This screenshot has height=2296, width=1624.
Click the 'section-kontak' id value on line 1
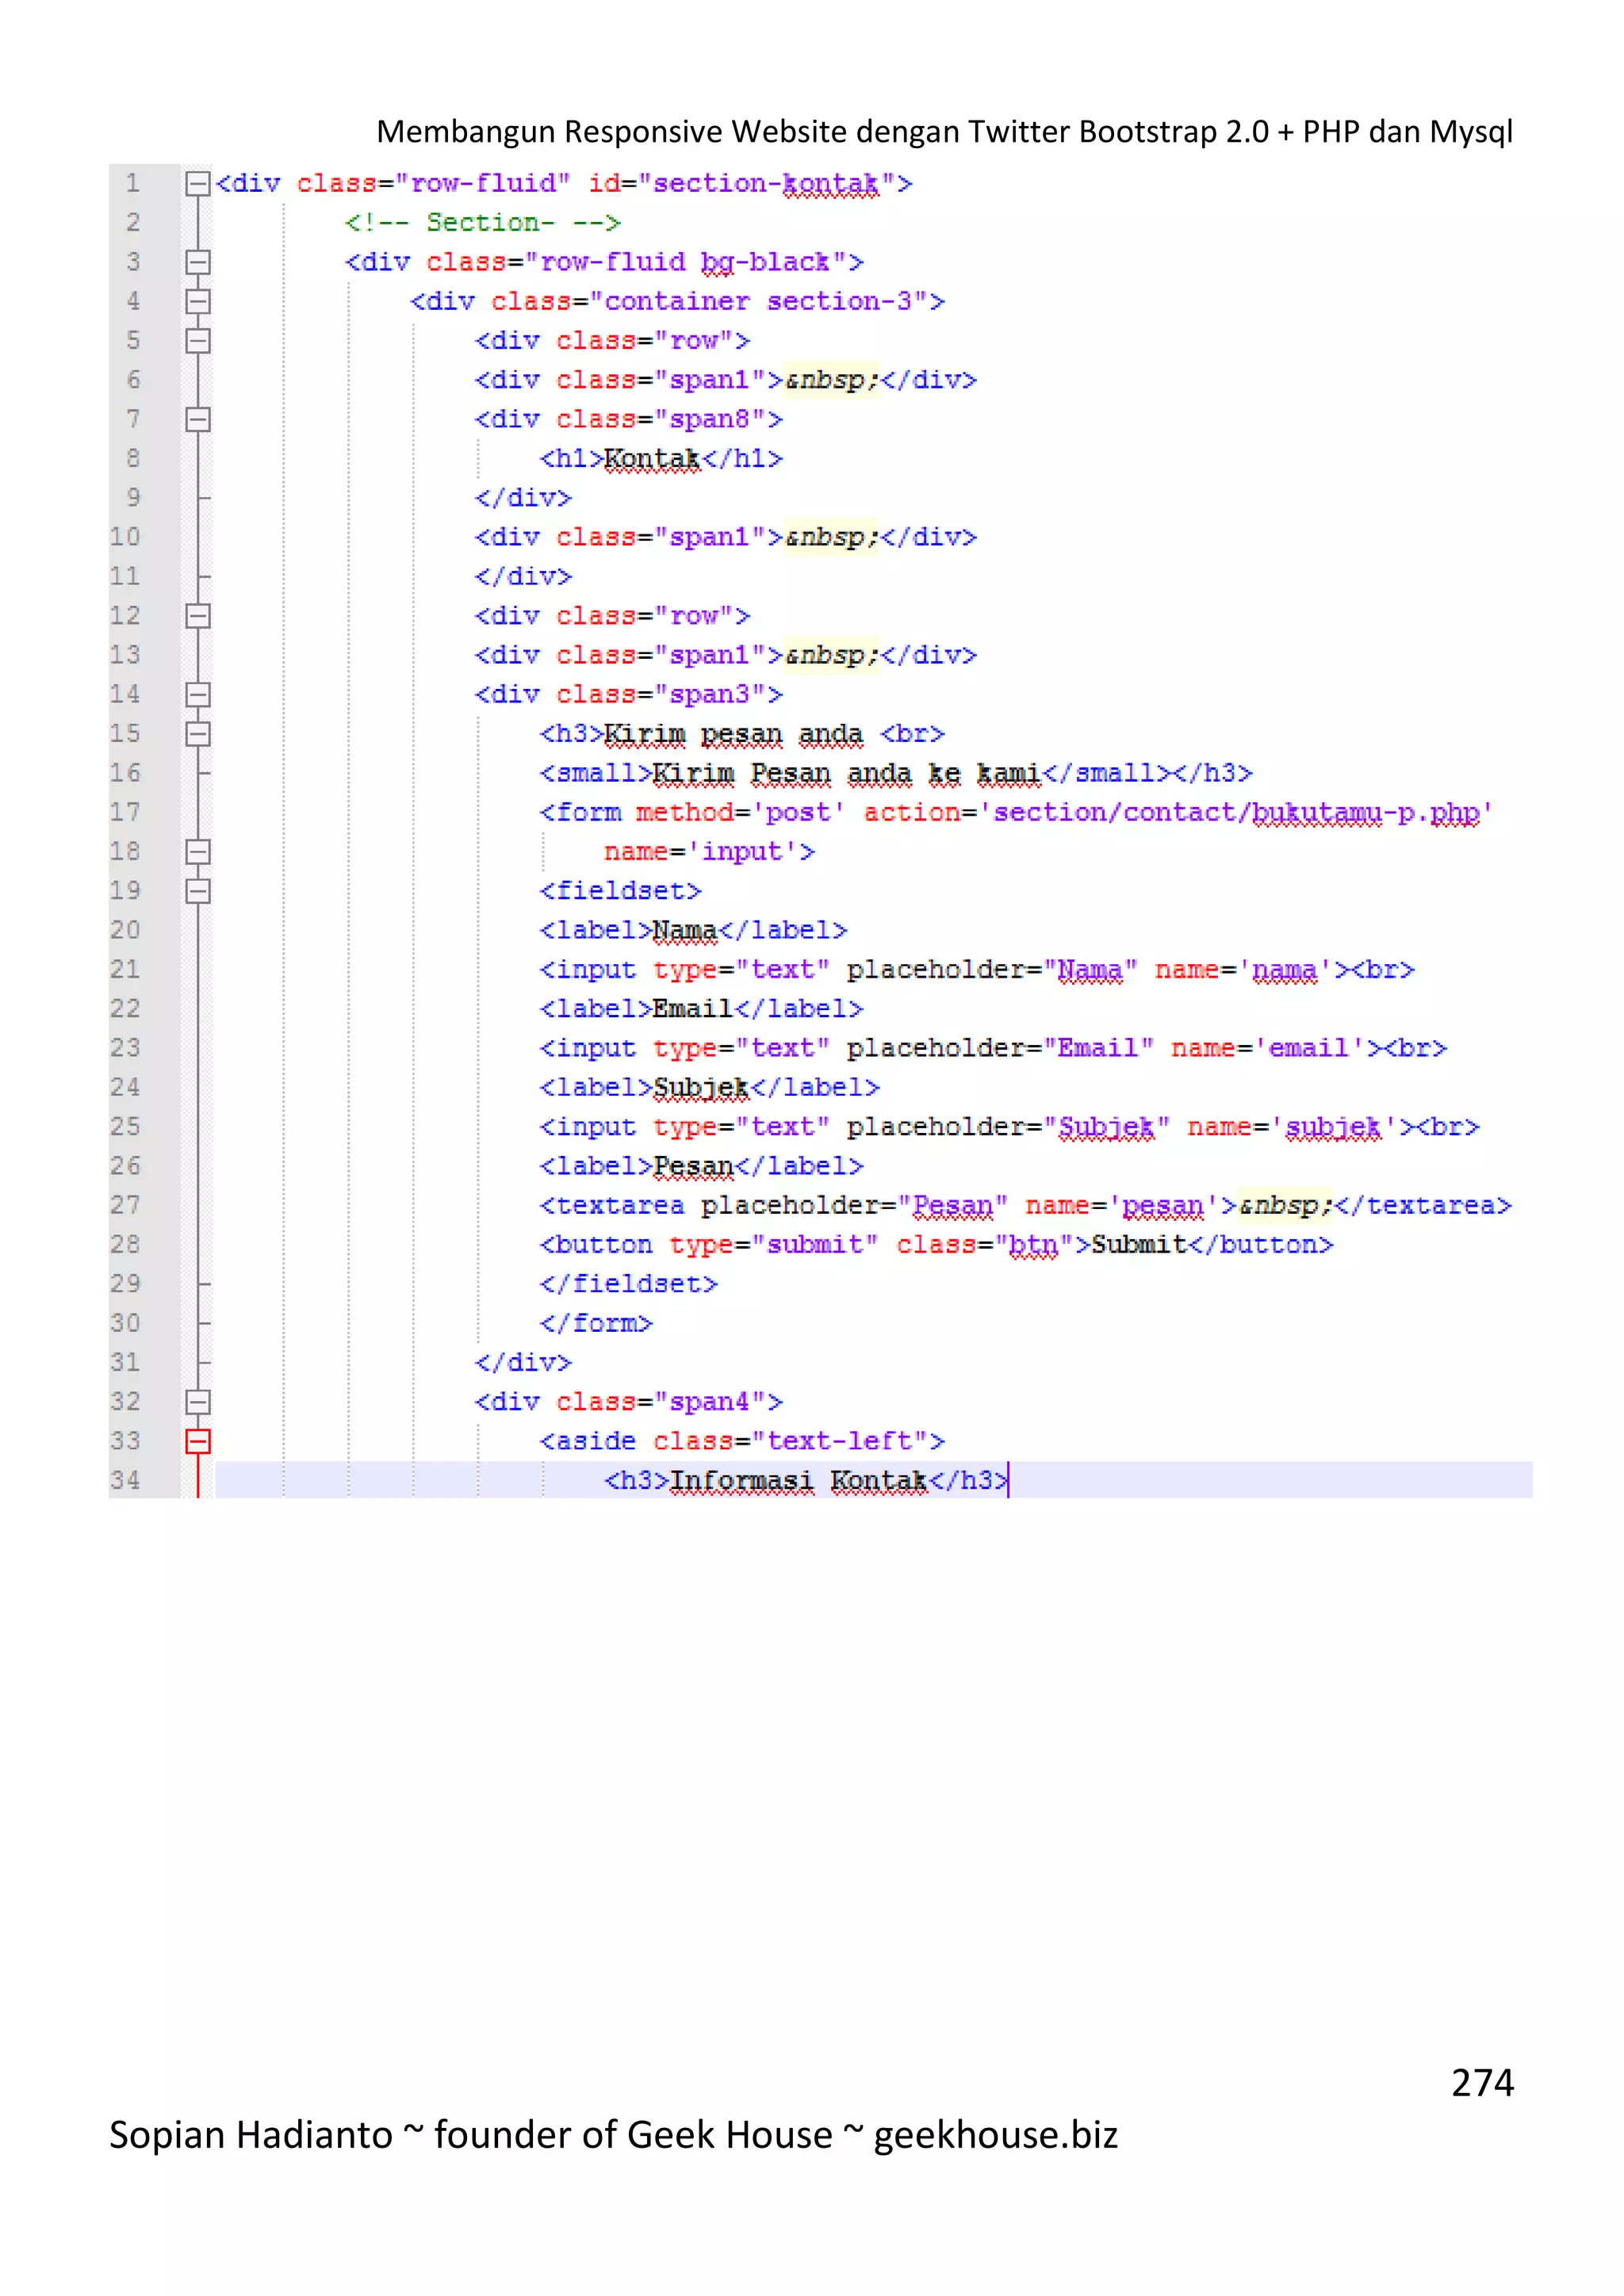(x=766, y=184)
